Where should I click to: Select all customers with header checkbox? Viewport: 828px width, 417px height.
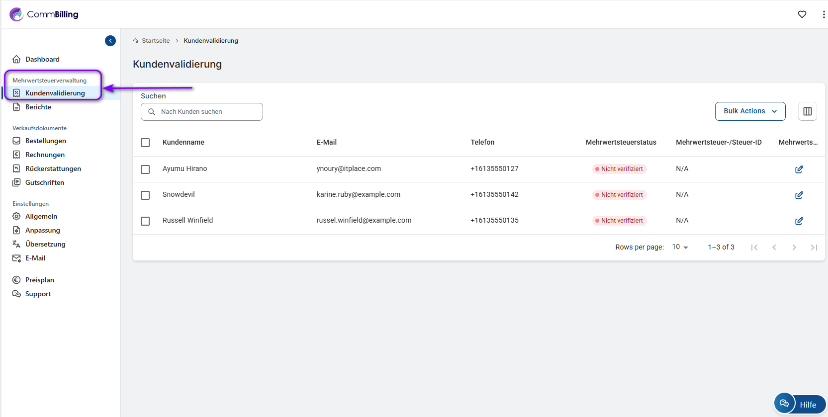145,143
